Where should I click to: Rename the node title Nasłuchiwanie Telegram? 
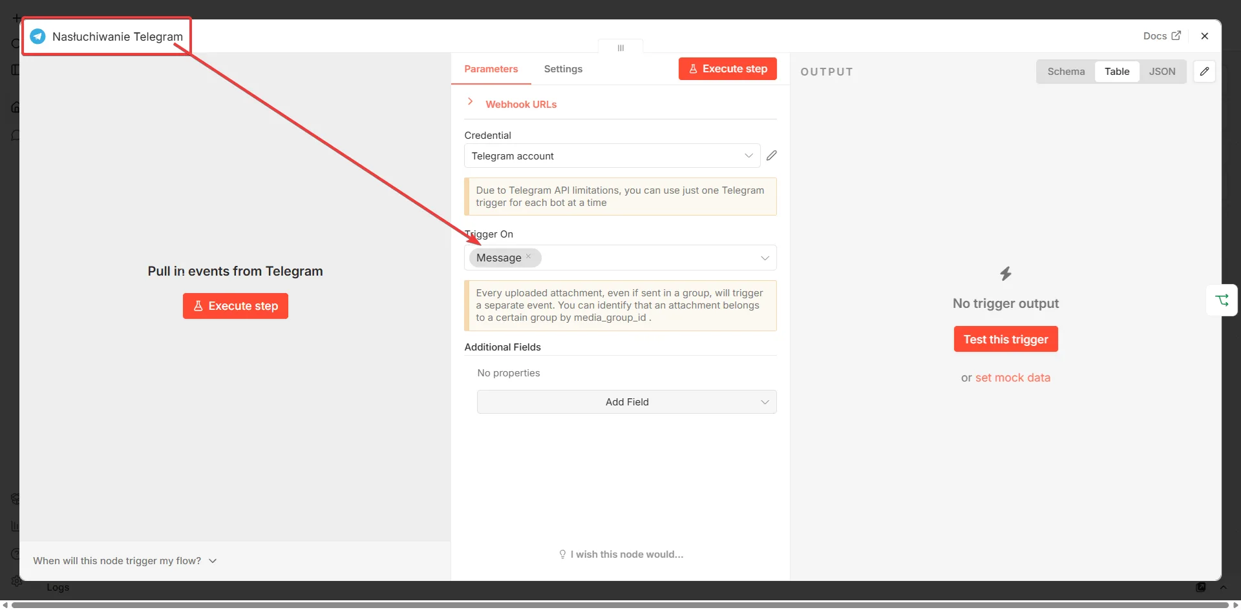(x=118, y=37)
